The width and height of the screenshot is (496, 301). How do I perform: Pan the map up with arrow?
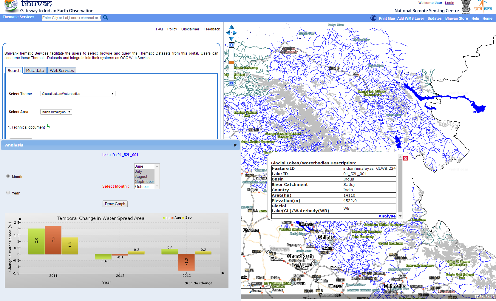[231, 27]
